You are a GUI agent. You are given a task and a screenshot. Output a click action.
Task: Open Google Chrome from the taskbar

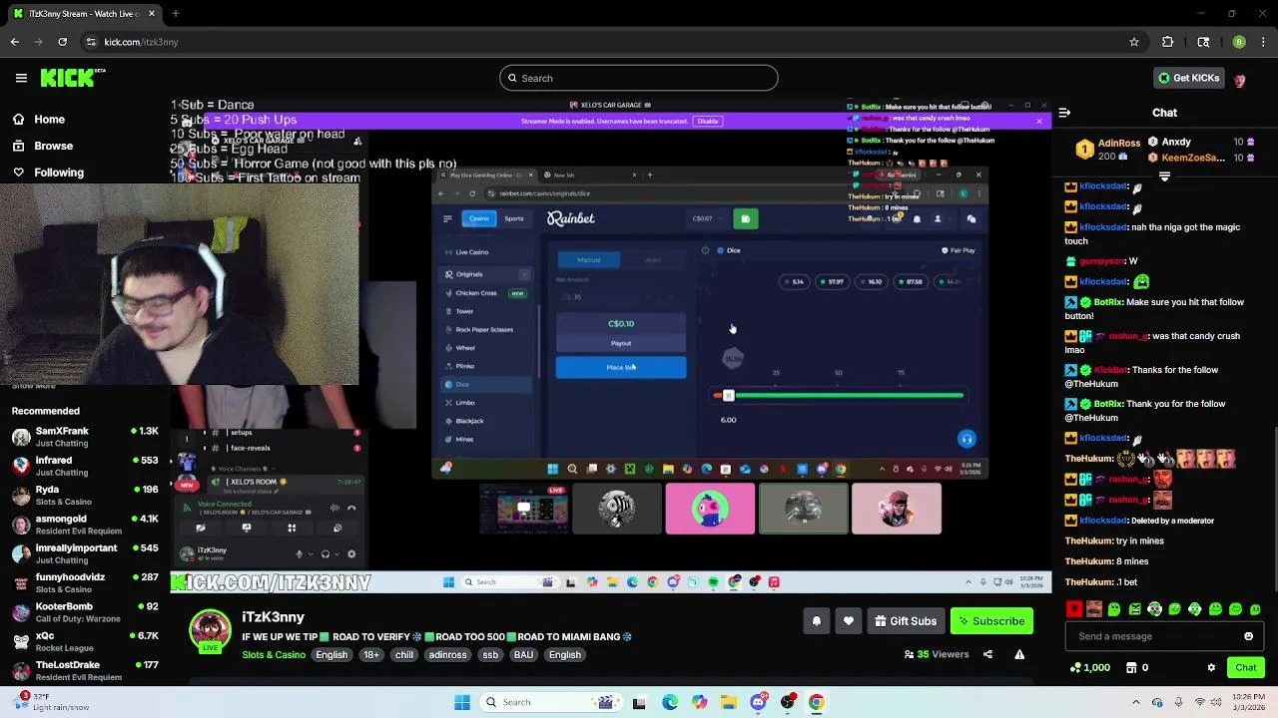point(817,702)
